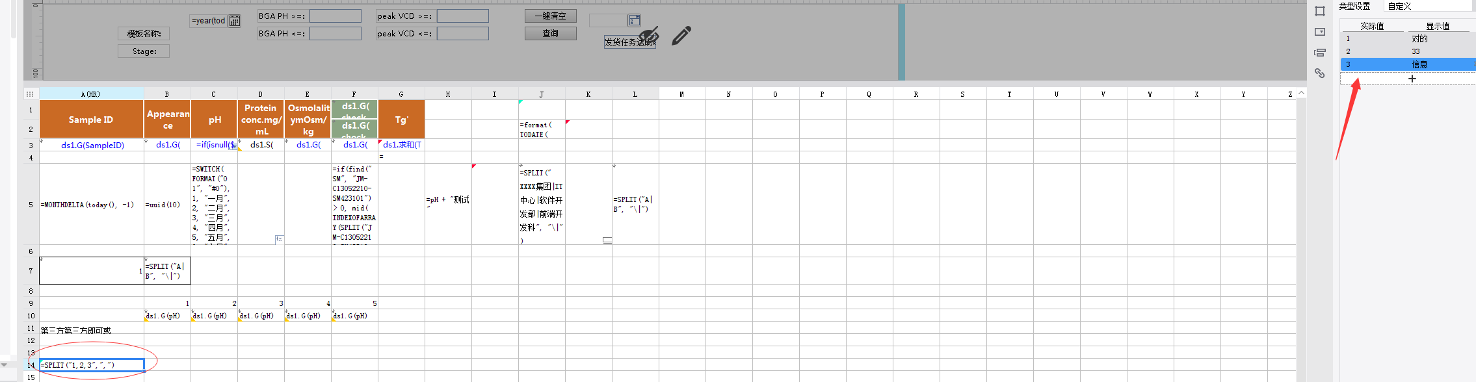Select the Osmolality header cell

click(308, 120)
